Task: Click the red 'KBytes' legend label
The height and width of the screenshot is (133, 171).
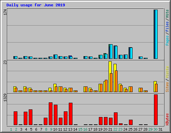Action: coord(167,119)
